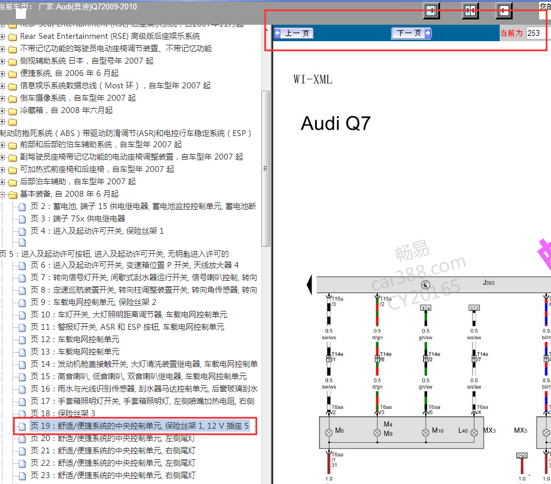Click the pane splitter grip handle
Viewport: 551px width, 484px height.
(265, 168)
